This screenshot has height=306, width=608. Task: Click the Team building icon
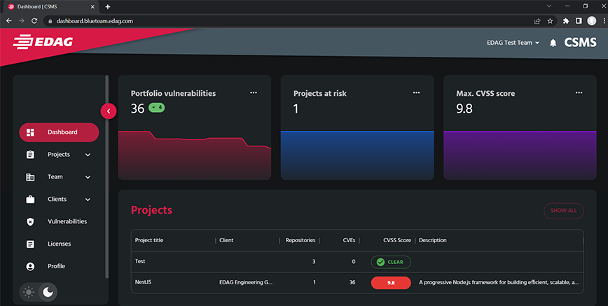pyautogui.click(x=30, y=177)
